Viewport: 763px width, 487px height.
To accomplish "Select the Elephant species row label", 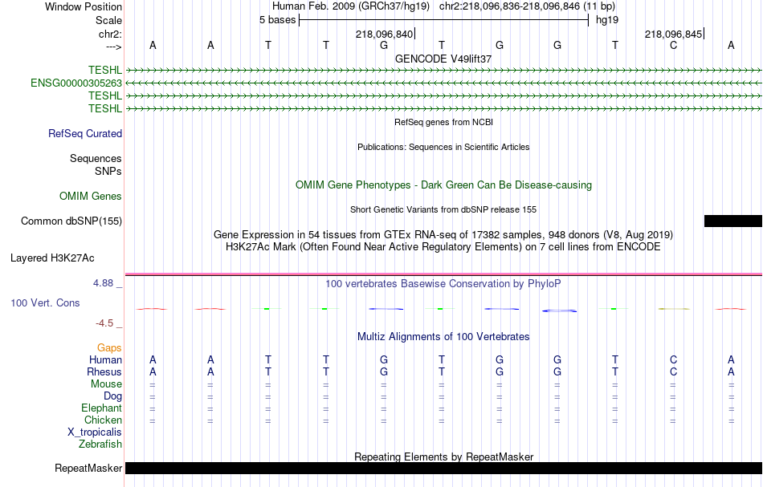I will click(x=101, y=408).
